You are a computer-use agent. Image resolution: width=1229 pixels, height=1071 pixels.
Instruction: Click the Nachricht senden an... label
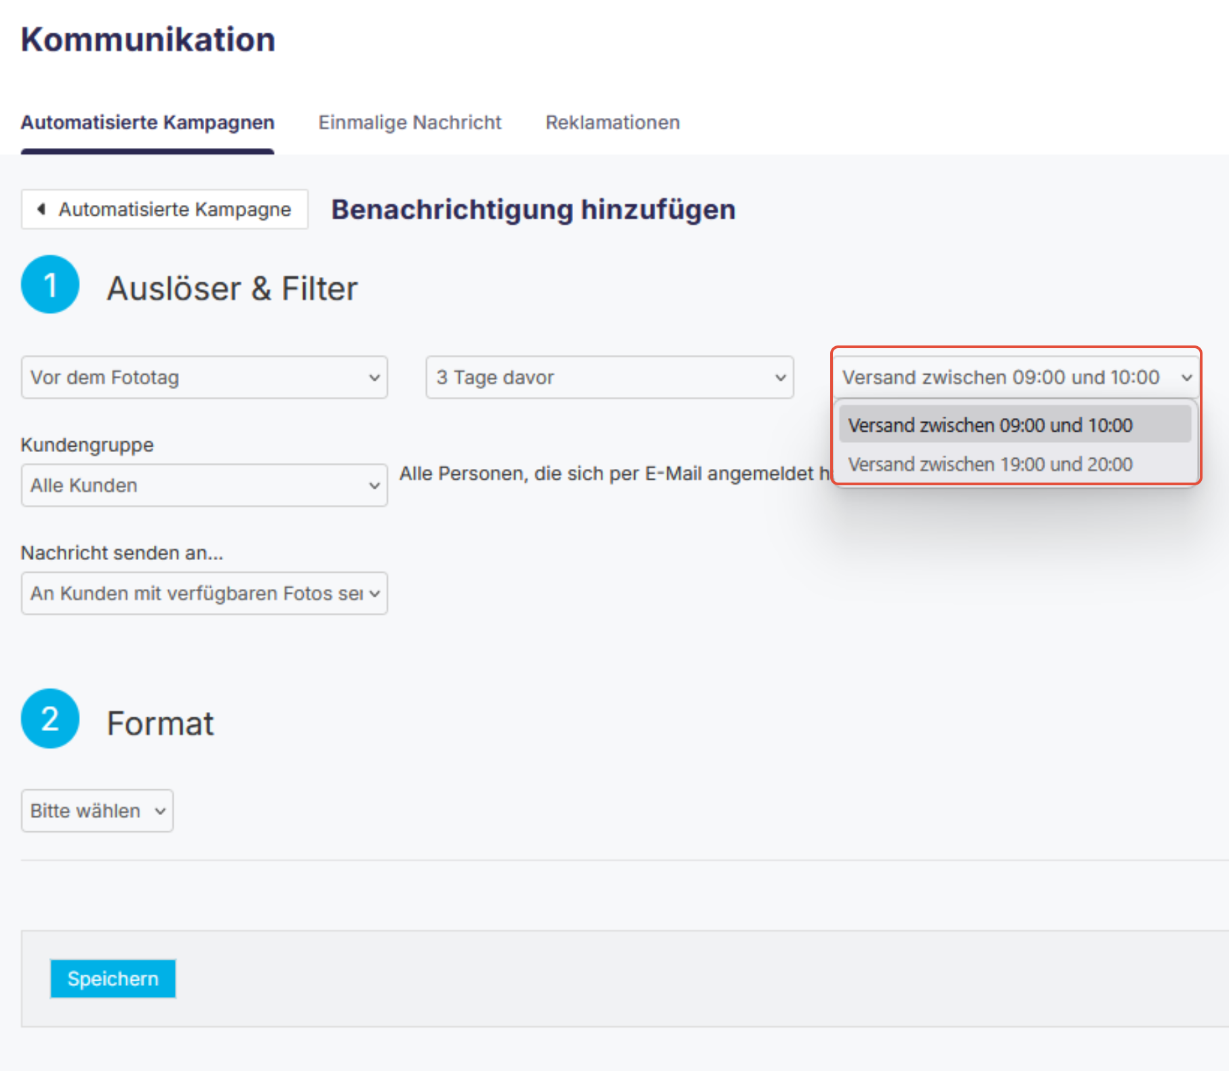coord(121,553)
